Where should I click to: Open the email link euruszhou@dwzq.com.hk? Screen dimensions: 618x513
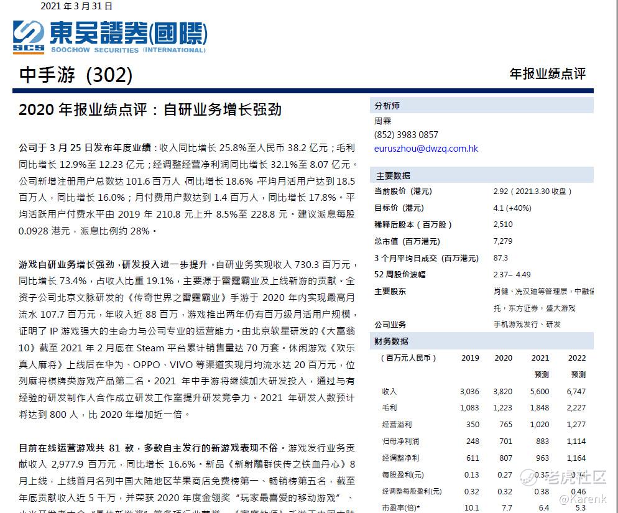click(426, 149)
